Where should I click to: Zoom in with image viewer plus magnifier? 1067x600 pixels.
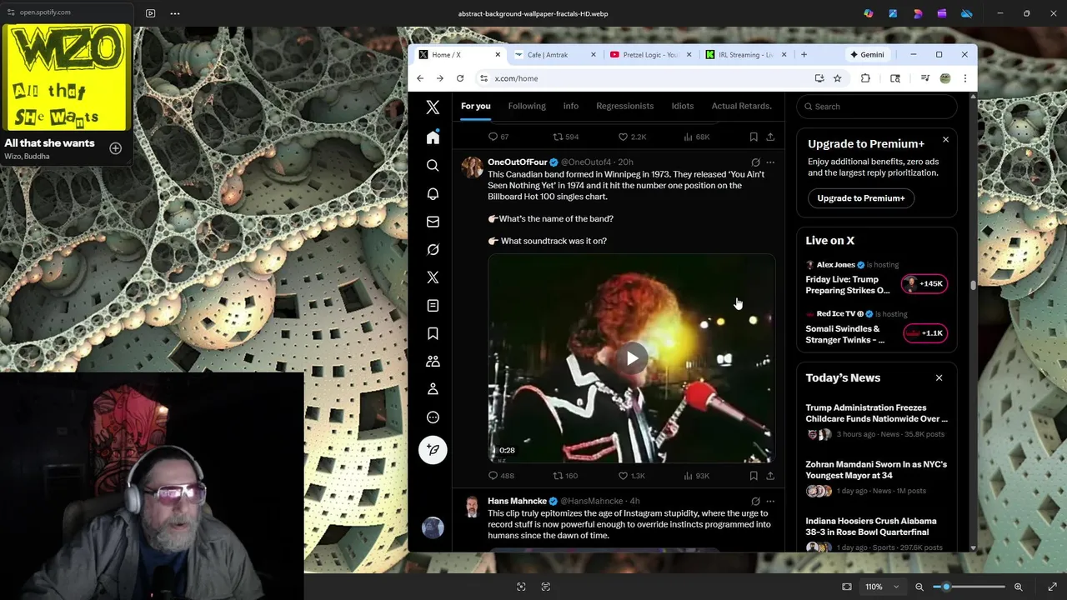point(1018,587)
